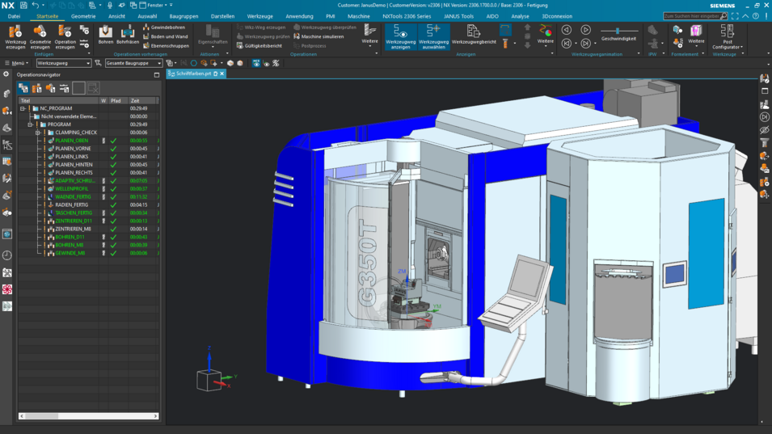Click the selection filter funnel icon
Viewport: 772px width, 434px height.
[x=98, y=63]
